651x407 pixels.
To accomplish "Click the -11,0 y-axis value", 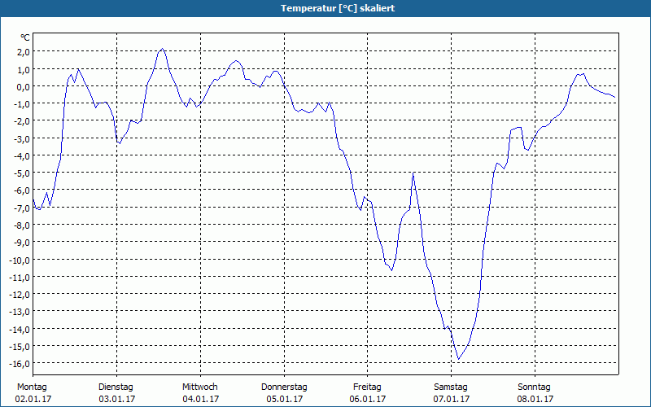I will coord(20,277).
